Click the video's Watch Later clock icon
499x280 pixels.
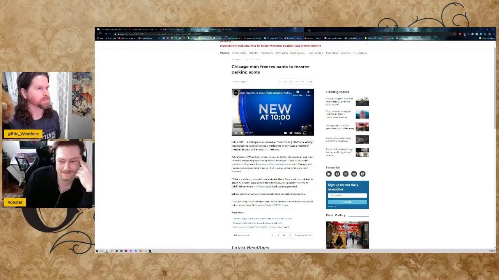pyautogui.click(x=297, y=93)
